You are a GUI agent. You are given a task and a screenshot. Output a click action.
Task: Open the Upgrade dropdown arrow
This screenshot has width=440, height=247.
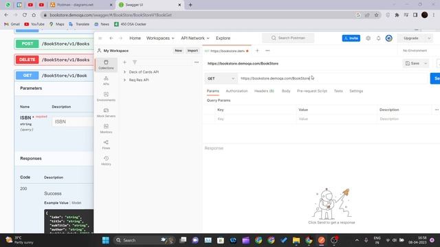[429, 38]
